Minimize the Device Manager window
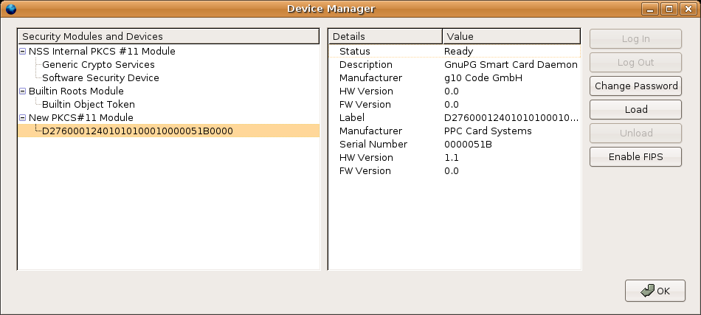This screenshot has width=701, height=315. point(652,9)
